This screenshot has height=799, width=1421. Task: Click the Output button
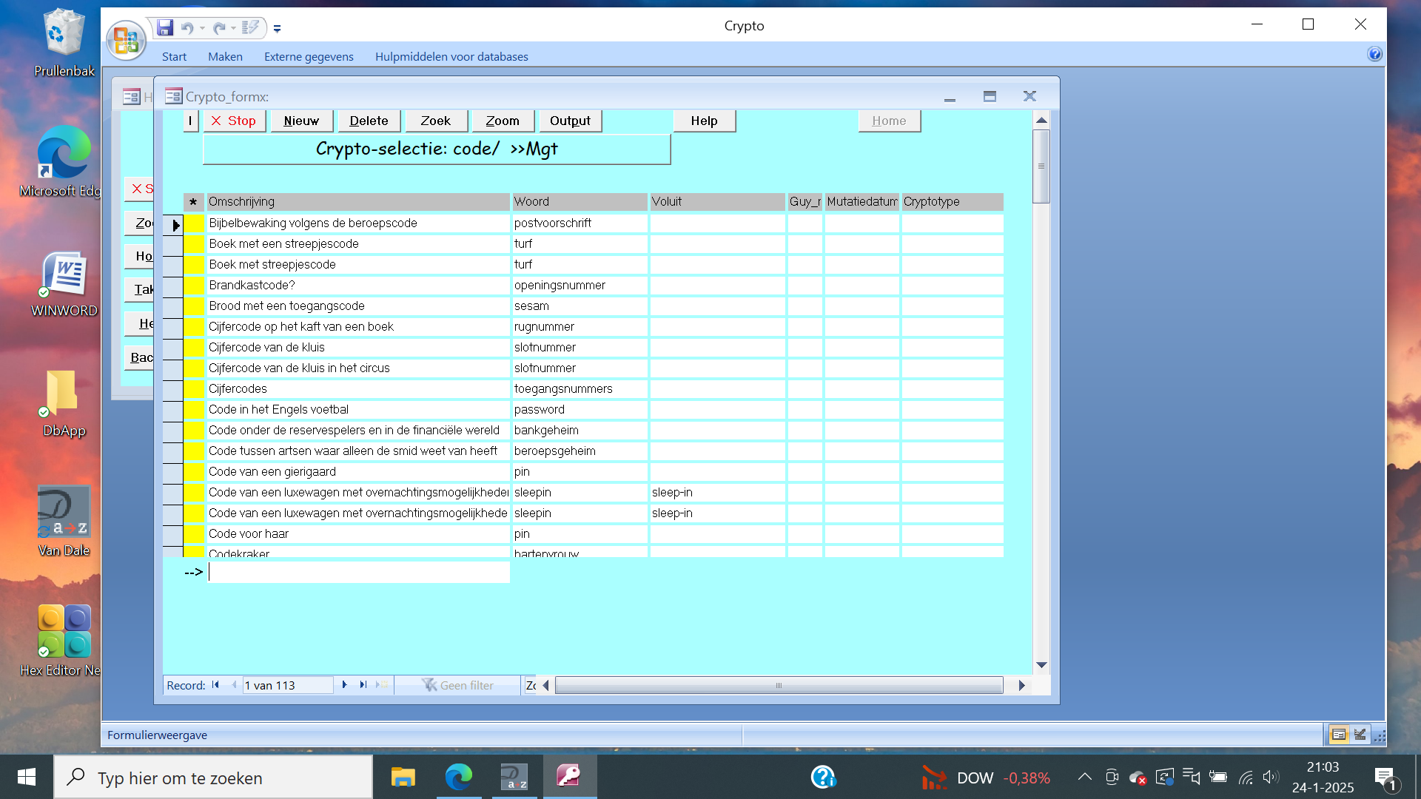569,121
